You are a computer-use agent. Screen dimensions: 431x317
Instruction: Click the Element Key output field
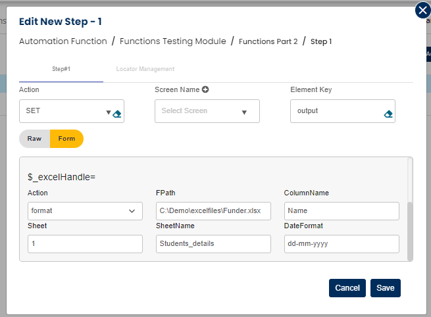click(x=336, y=111)
